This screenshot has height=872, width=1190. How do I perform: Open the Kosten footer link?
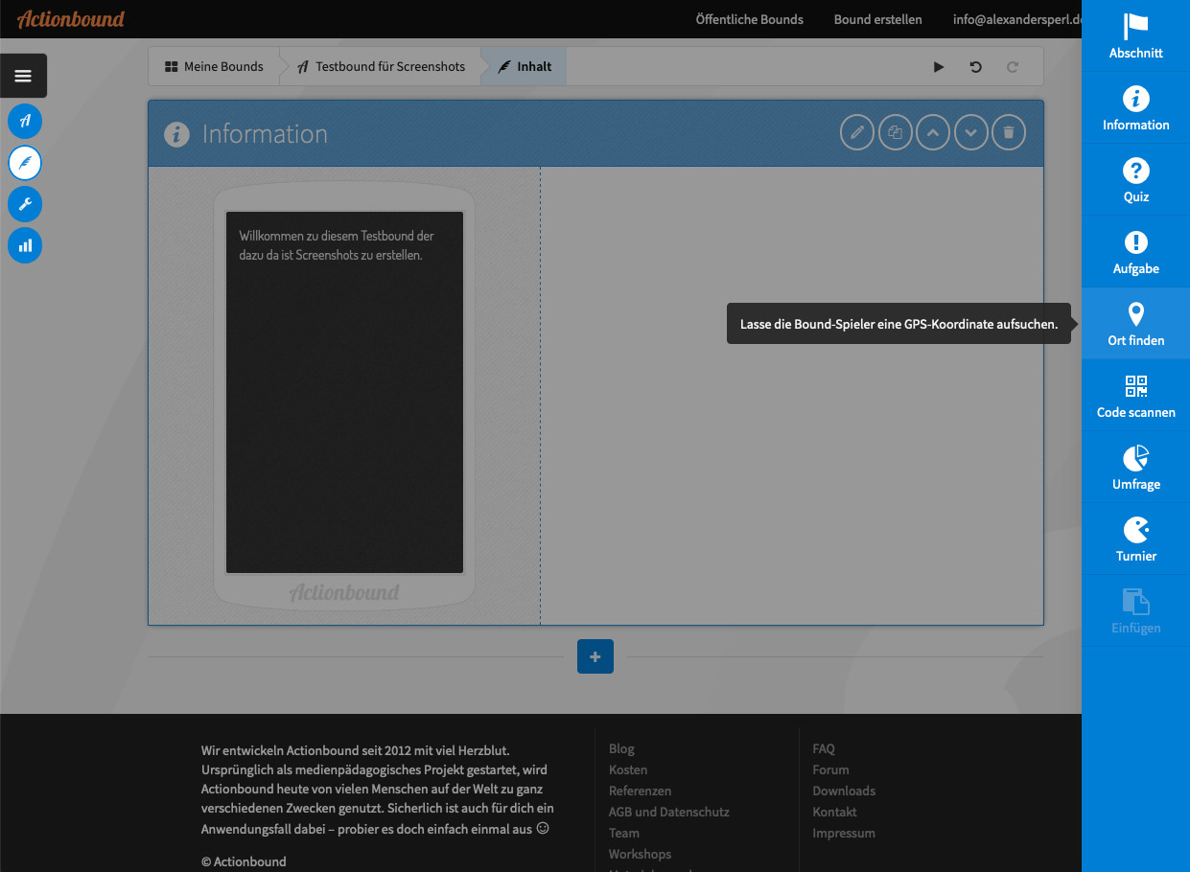628,769
